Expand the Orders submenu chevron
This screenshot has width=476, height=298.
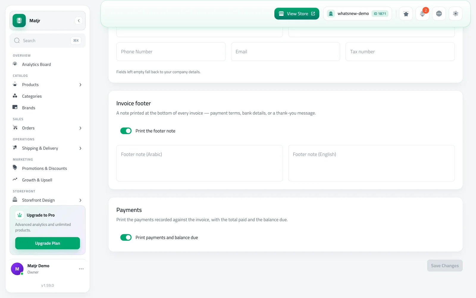pos(80,128)
